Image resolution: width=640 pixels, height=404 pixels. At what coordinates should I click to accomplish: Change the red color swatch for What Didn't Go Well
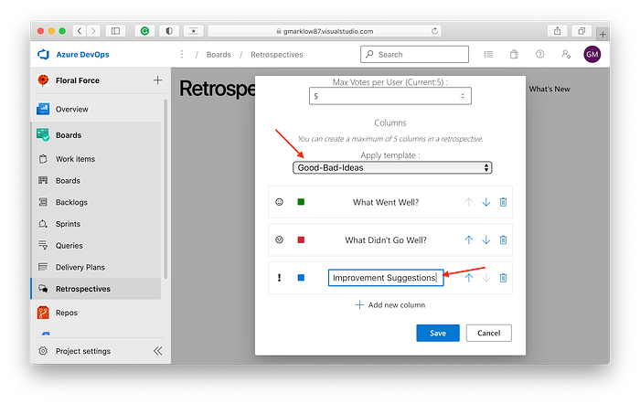[301, 240]
